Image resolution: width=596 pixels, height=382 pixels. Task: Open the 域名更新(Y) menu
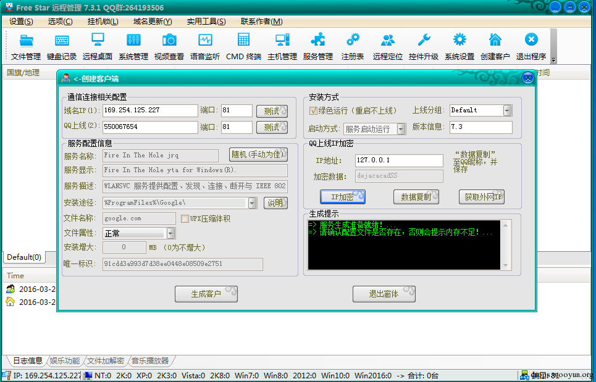point(153,22)
